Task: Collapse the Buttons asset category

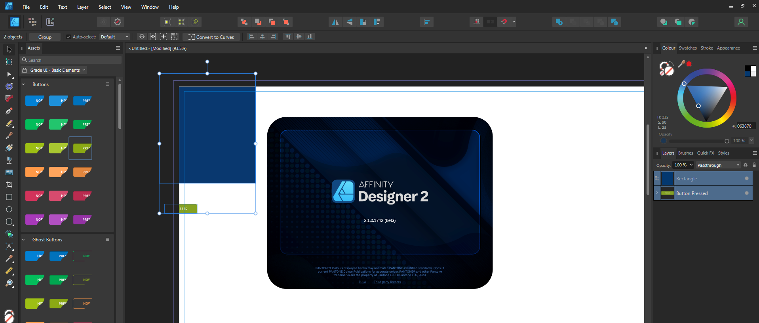Action: pos(23,84)
